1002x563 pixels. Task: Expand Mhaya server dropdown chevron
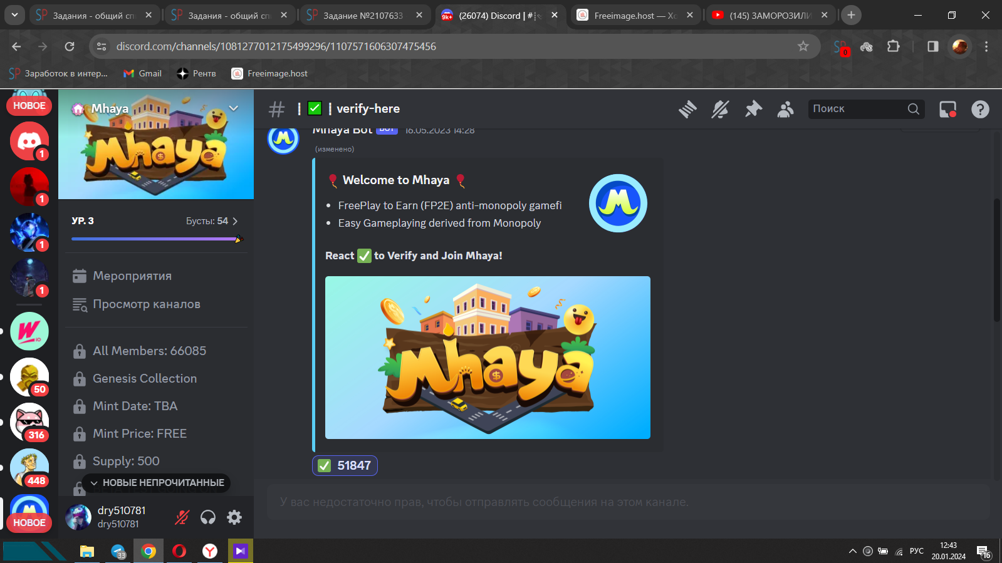[234, 108]
